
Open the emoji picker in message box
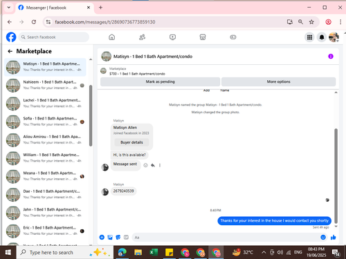(x=323, y=237)
